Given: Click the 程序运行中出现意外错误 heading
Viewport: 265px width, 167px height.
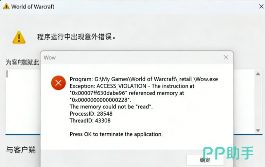Looking at the screenshot, I should point(76,37).
